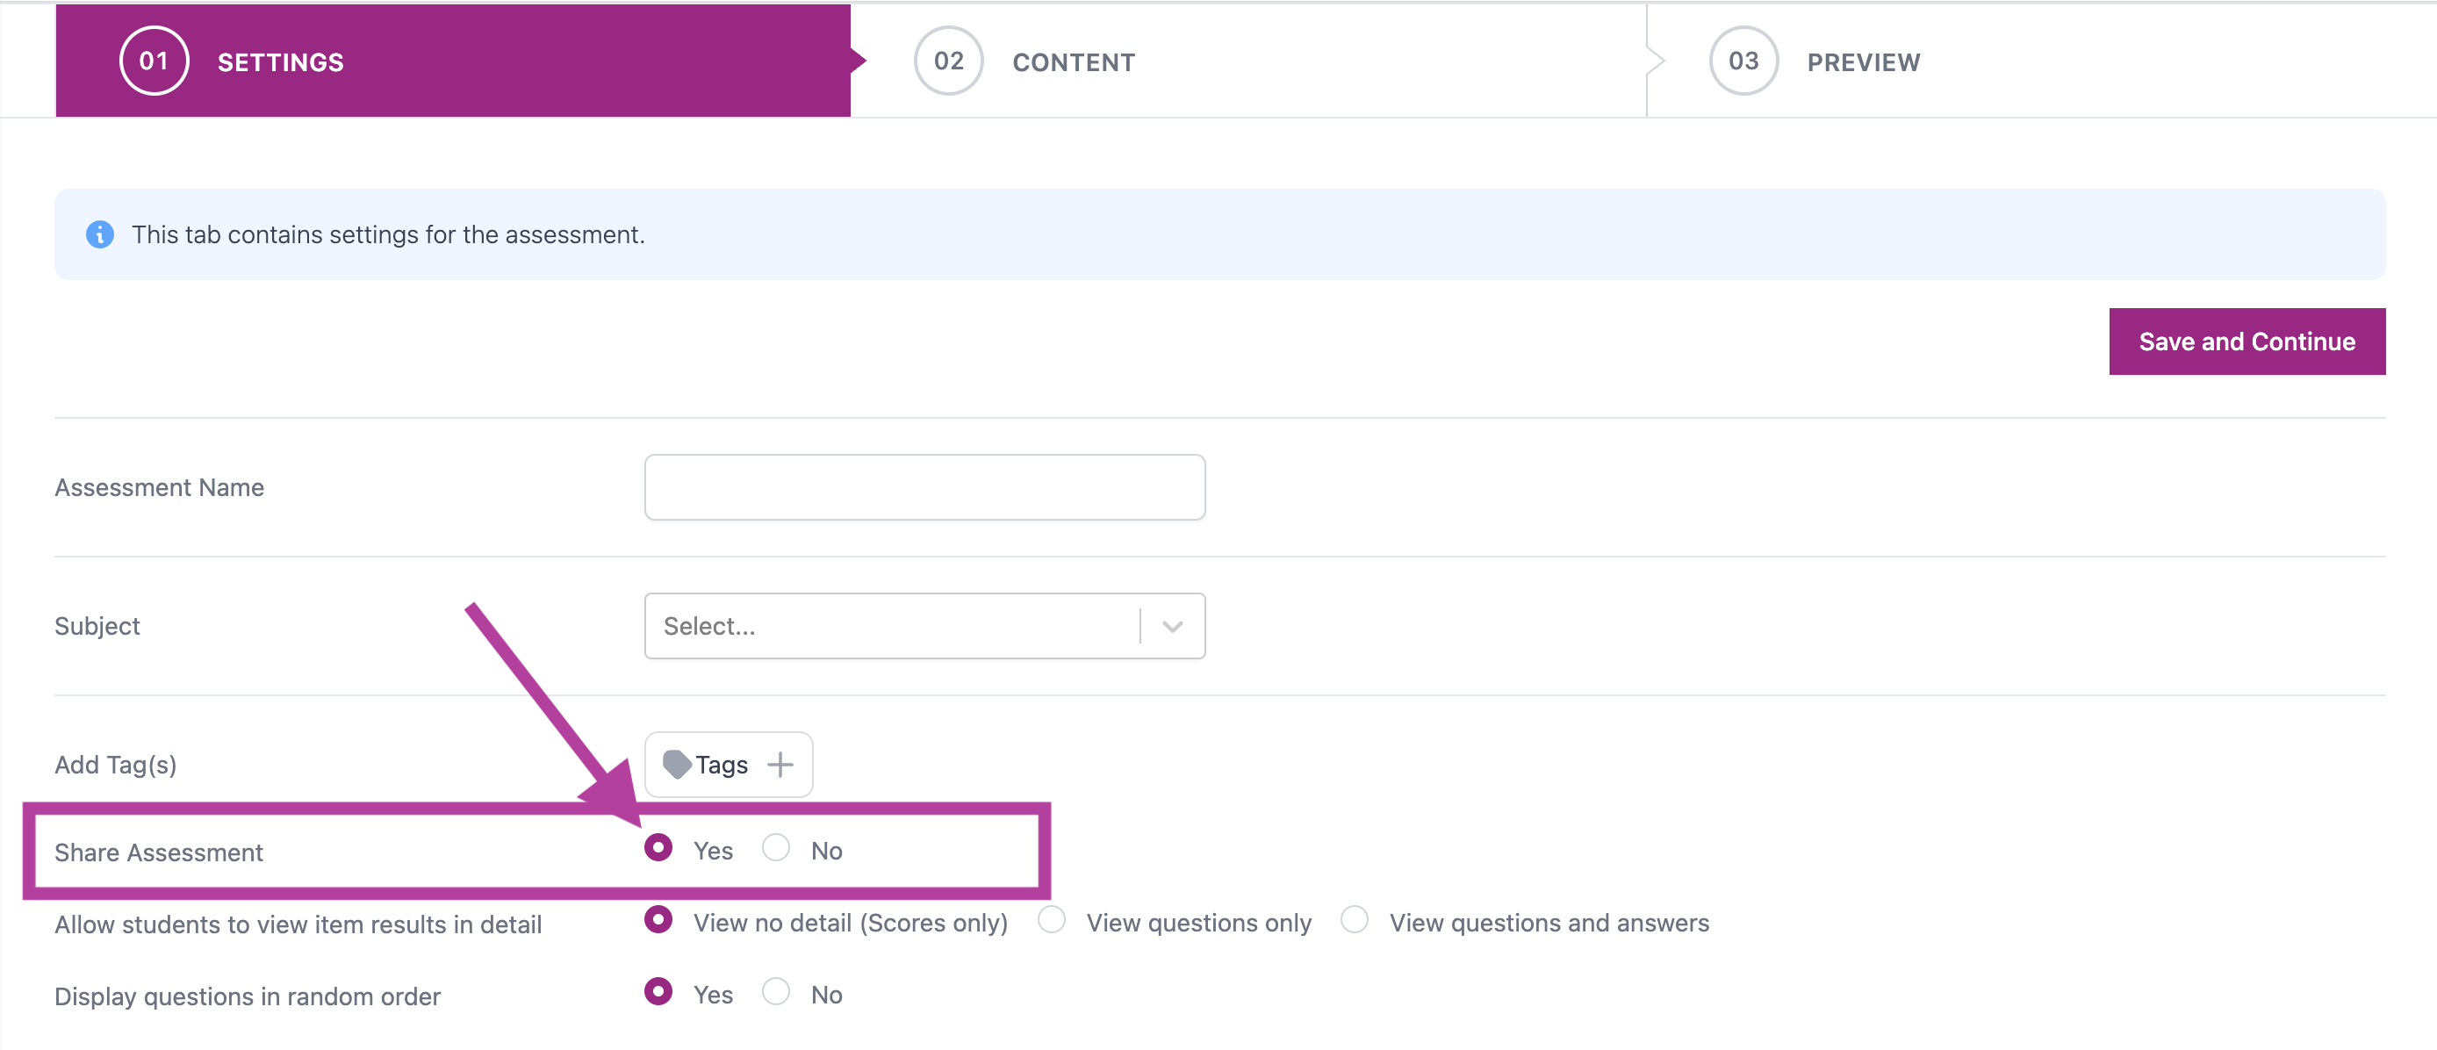The width and height of the screenshot is (2437, 1050).
Task: Click the blue info icon in the banner
Action: pyautogui.click(x=99, y=234)
